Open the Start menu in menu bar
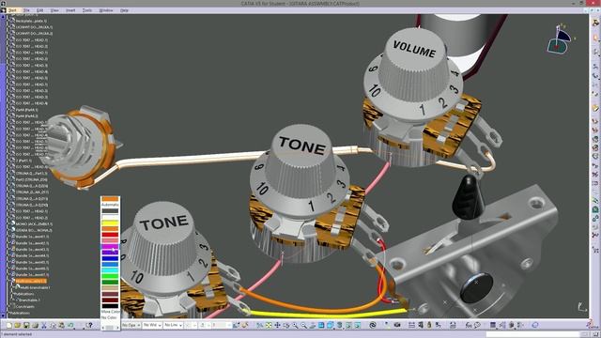This screenshot has height=338, width=601. (x=12, y=10)
